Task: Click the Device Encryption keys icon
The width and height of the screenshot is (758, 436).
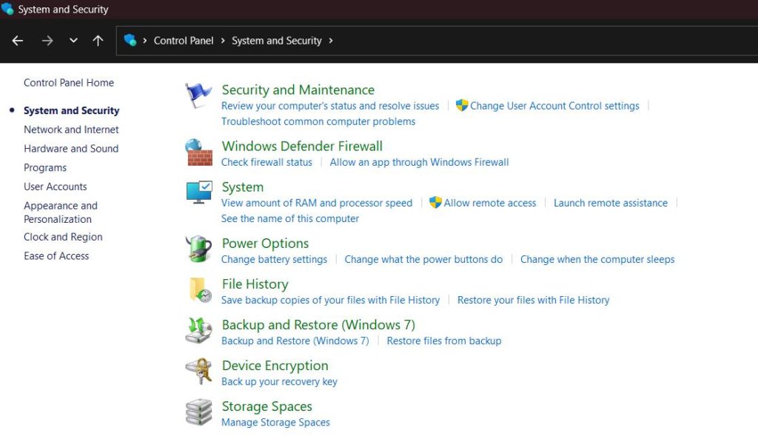Action: tap(198, 371)
